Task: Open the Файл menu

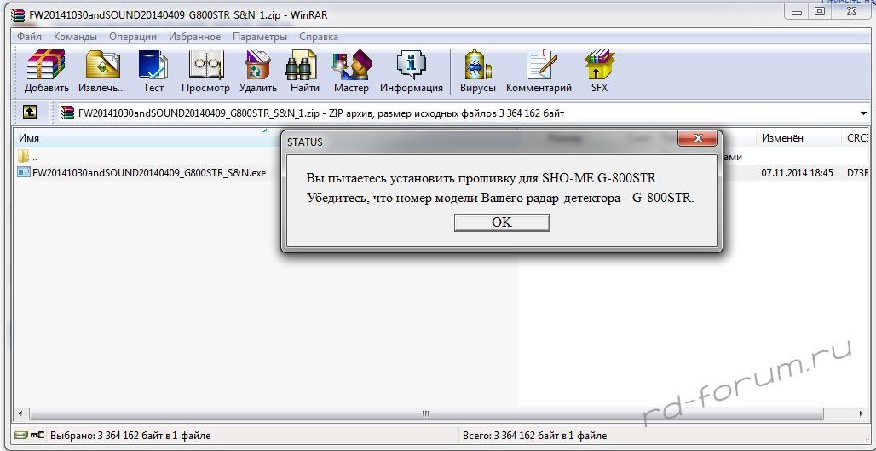Action: click(x=29, y=37)
